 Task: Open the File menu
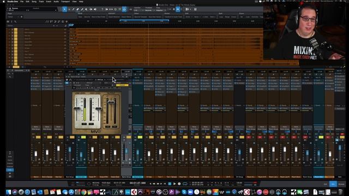click(x=22, y=1)
